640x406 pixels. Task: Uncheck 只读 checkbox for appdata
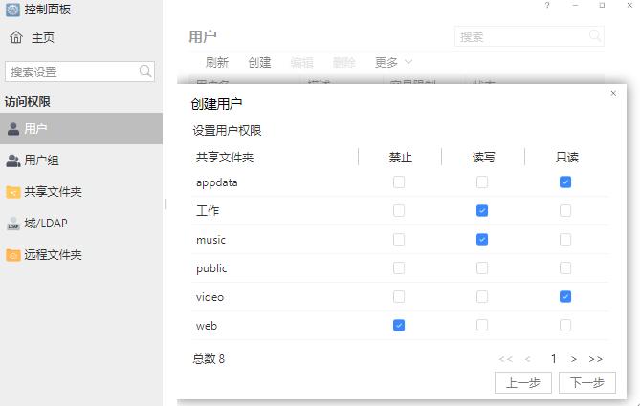tap(565, 182)
